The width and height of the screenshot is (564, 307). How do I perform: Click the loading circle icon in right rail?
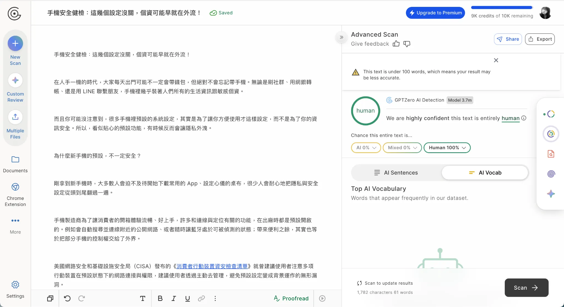click(551, 114)
